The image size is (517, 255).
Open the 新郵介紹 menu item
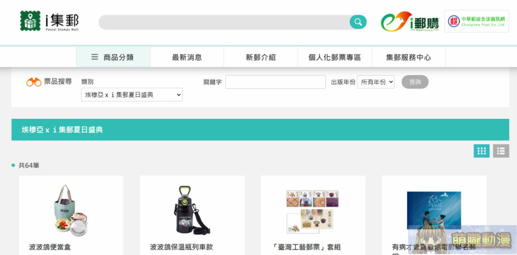tap(261, 57)
